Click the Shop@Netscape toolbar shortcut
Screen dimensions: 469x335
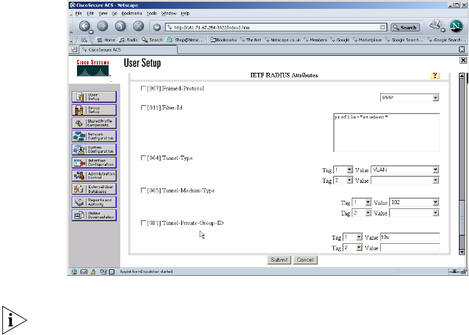[185, 40]
